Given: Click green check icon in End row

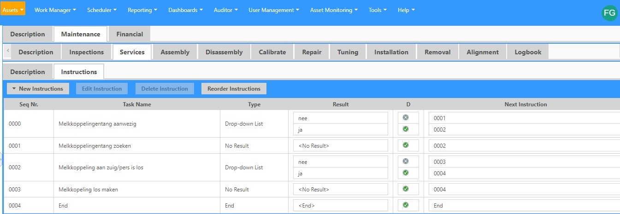Looking at the screenshot, I should [406, 205].
